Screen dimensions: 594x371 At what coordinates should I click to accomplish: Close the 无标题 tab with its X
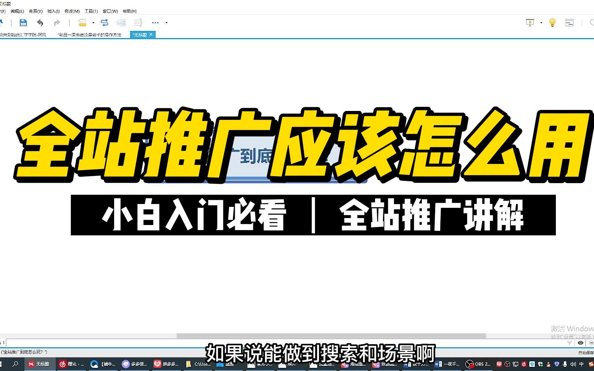pos(151,34)
